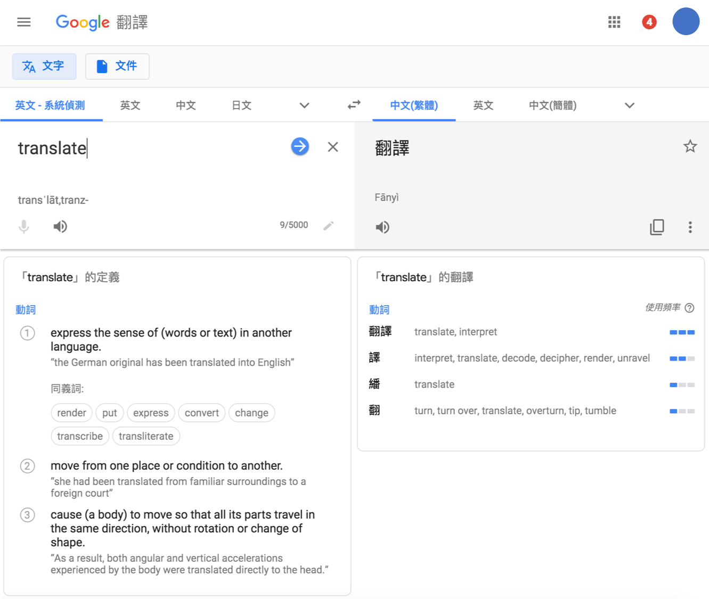Select 英文 as target language

[x=483, y=105]
